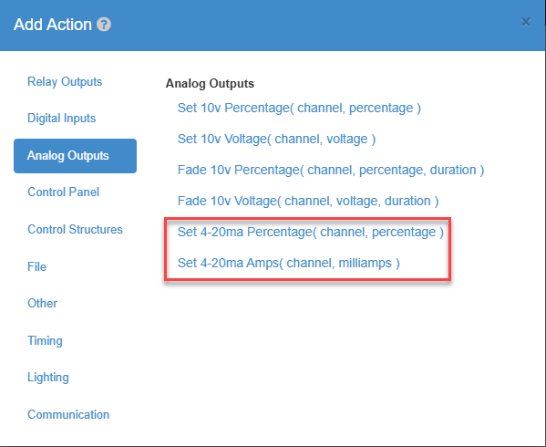The image size is (546, 447).
Task: Add Set 4-20ma Percentage action
Action: (311, 232)
